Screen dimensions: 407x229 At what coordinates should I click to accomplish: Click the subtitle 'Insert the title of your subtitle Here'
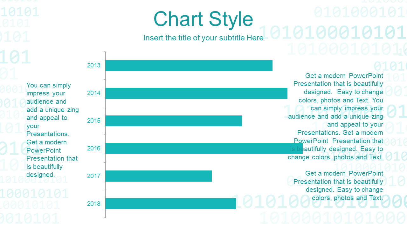click(203, 38)
